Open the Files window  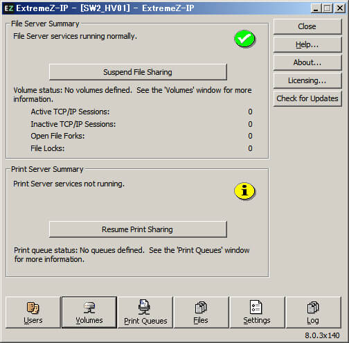[201, 313]
